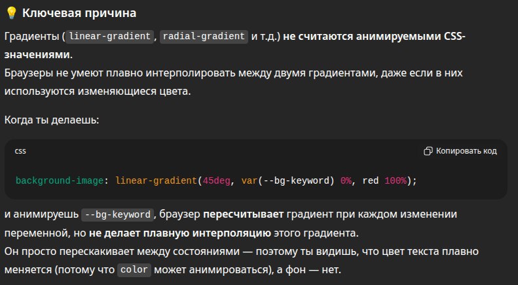The height and width of the screenshot is (285, 518).
Task: Click the 'Ключевая причина' heading text
Action: pos(79,13)
